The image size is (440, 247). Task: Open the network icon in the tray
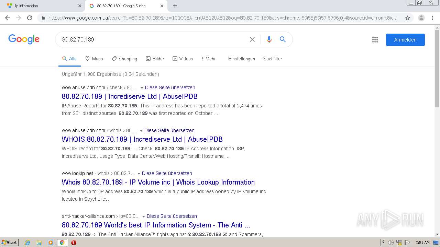coord(399,243)
